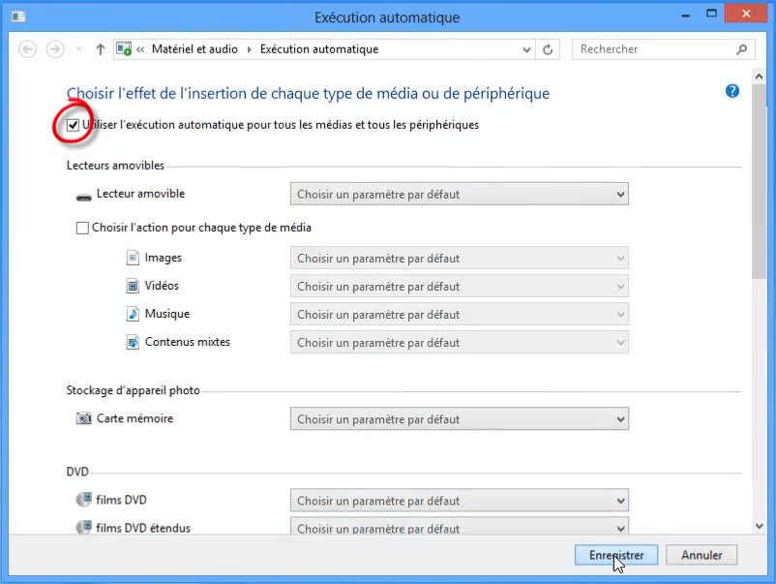Click in the Rechercher search field
The height and width of the screenshot is (584, 776).
click(653, 49)
